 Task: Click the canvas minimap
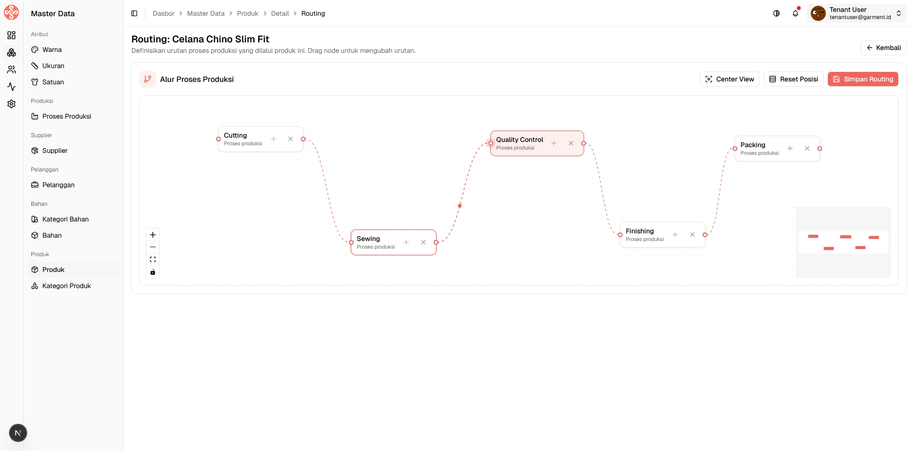pyautogui.click(x=843, y=242)
